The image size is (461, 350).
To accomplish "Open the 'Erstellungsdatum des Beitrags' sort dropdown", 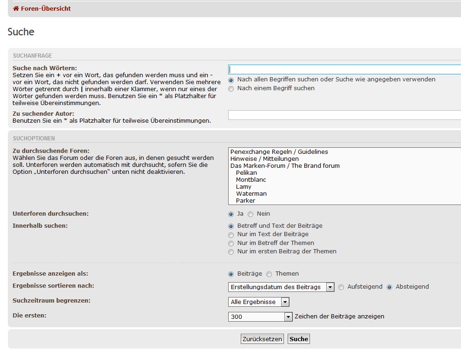I will pyautogui.click(x=281, y=287).
